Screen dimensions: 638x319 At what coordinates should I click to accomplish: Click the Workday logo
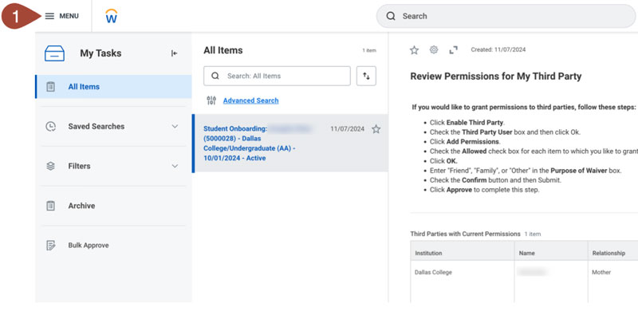coord(112,16)
